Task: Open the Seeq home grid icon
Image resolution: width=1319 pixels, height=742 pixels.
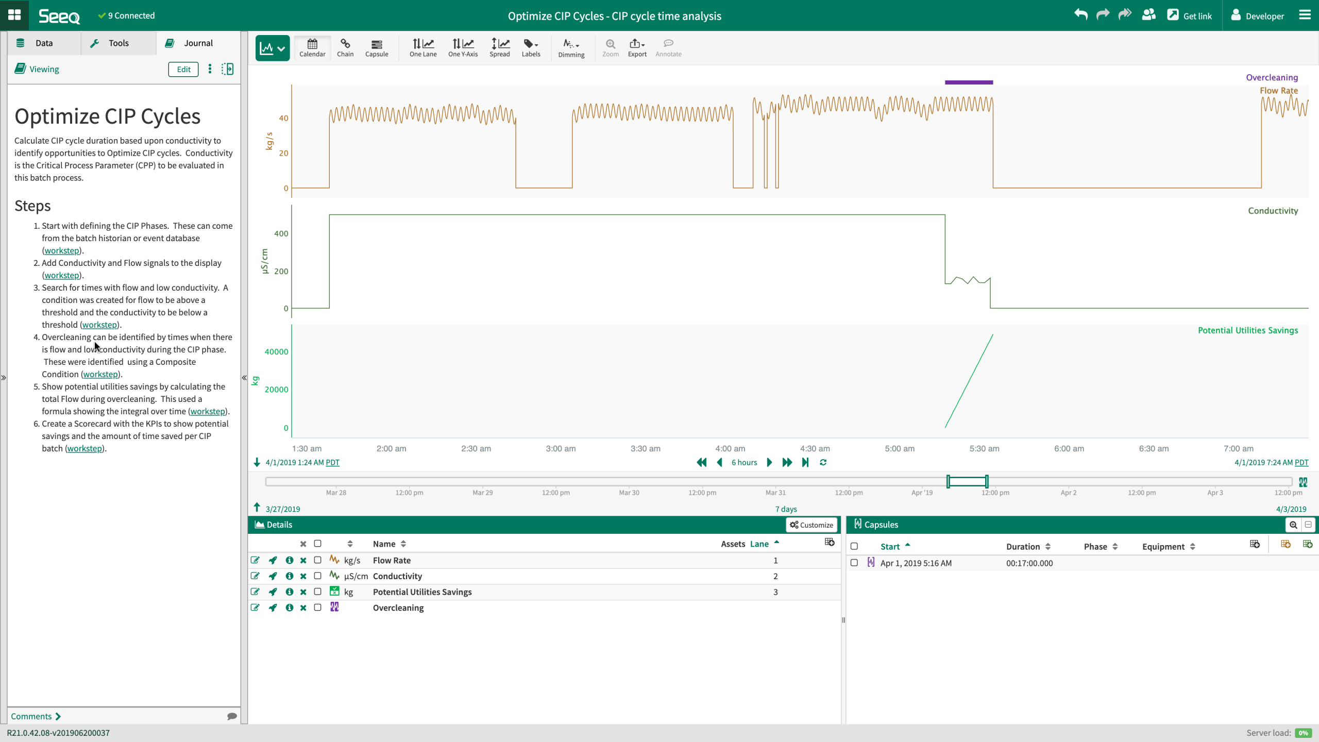Action: click(x=14, y=15)
